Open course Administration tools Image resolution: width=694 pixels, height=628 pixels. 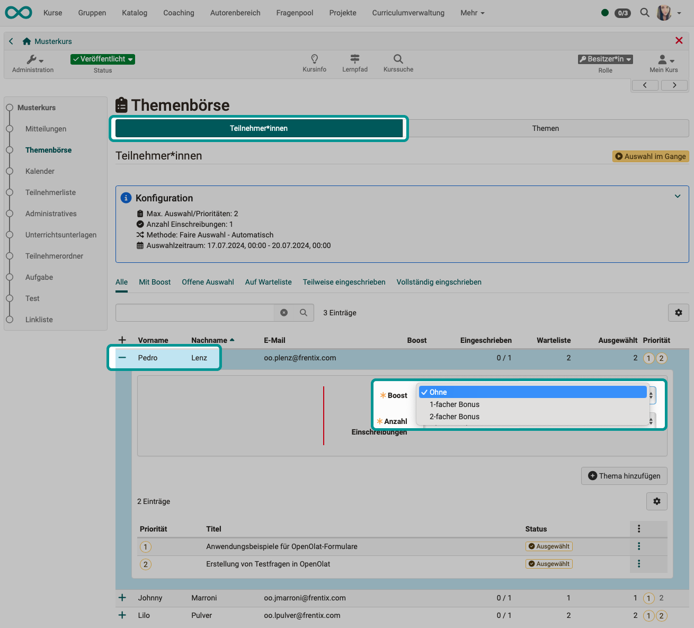[32, 64]
